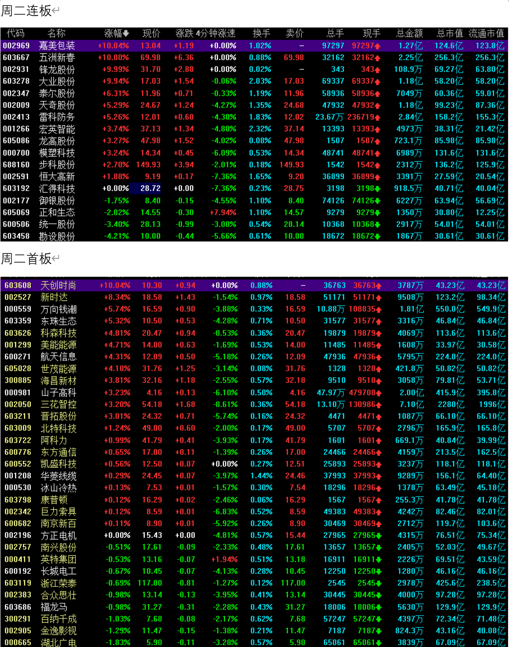This screenshot has width=509, height=647.
Task: Click the 换手 column header
Action: click(261, 33)
